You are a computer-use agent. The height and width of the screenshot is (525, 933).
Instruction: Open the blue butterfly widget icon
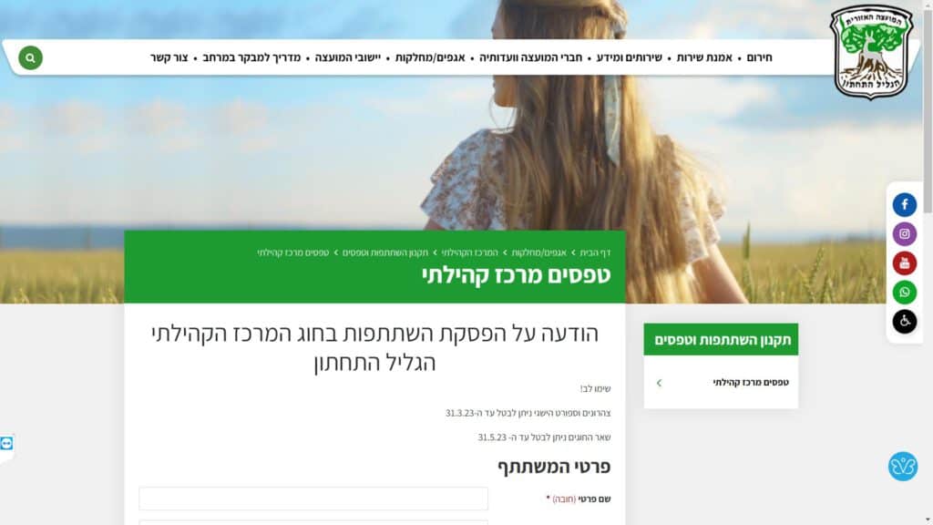[x=903, y=466]
